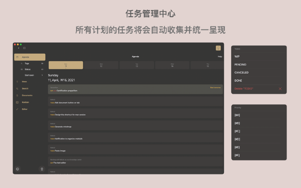
Task: Open the Design the shortcut for mac version task
Action: click(135, 113)
